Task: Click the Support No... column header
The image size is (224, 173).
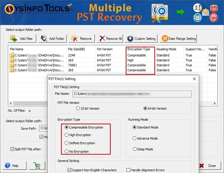Action: [195, 49]
